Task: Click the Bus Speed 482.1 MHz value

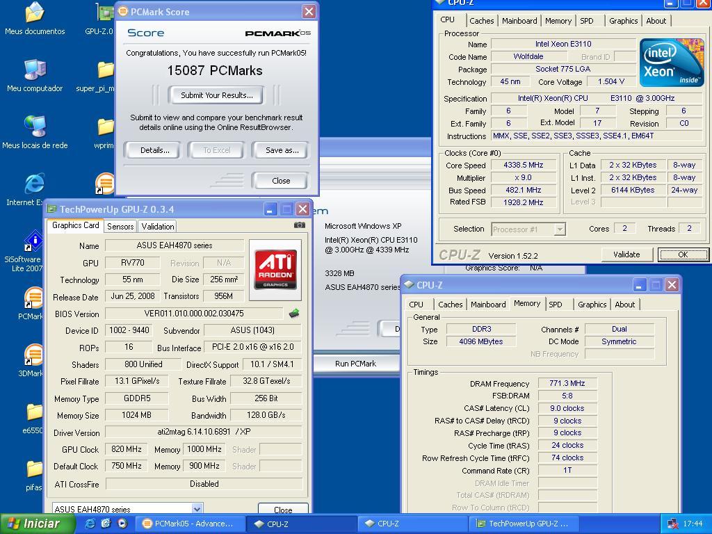Action: 524,191
